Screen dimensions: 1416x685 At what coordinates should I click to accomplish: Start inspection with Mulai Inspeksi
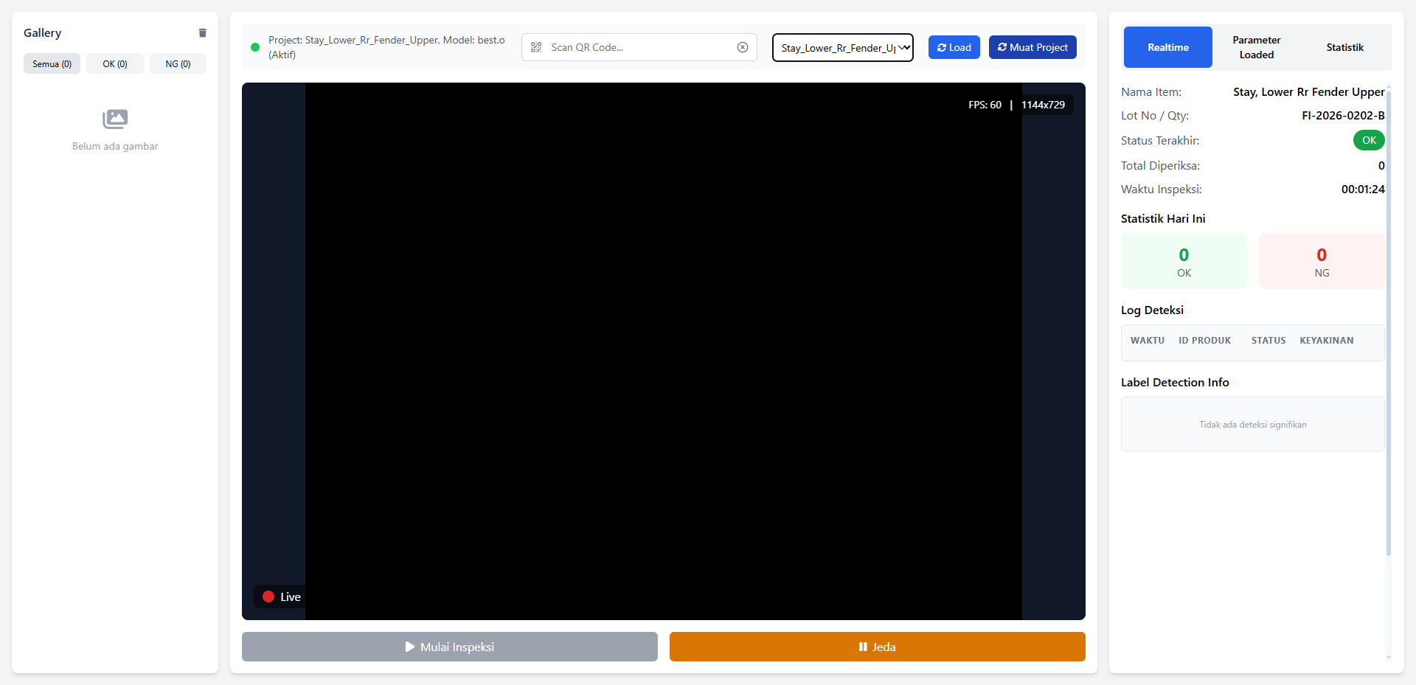(x=450, y=647)
